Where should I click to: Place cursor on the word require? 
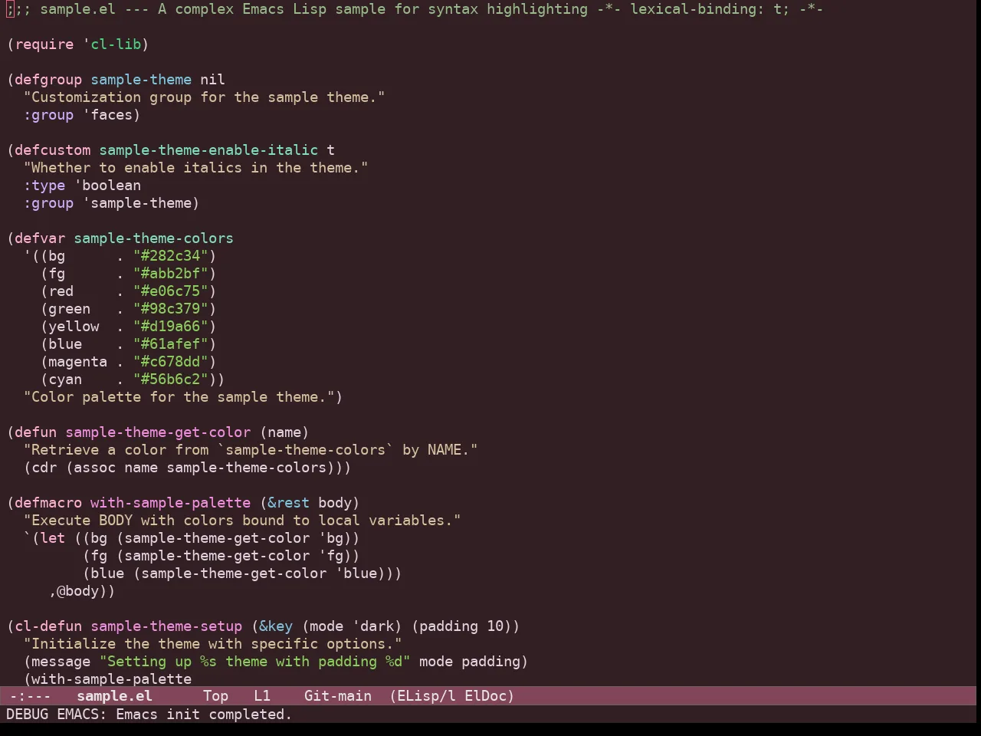pos(44,44)
